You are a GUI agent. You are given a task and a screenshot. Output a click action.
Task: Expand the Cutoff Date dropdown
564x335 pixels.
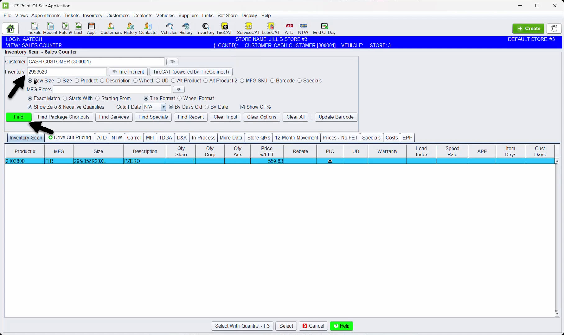(163, 107)
